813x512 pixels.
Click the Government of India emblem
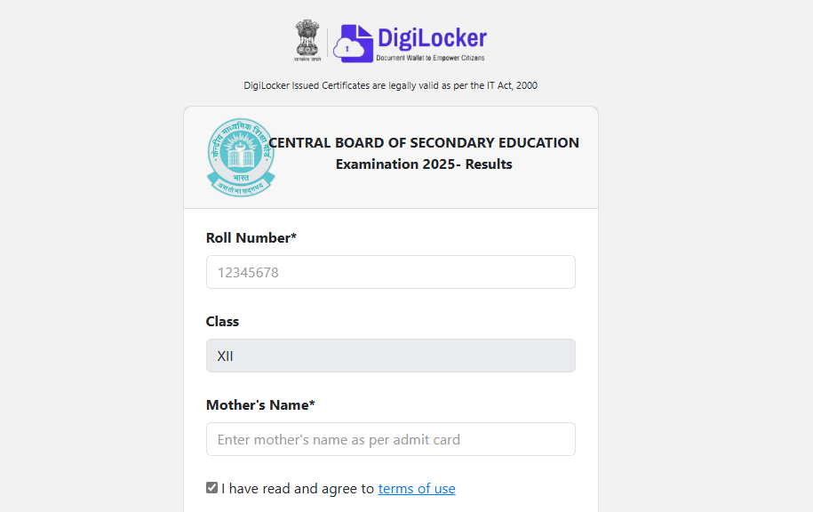[x=307, y=41]
